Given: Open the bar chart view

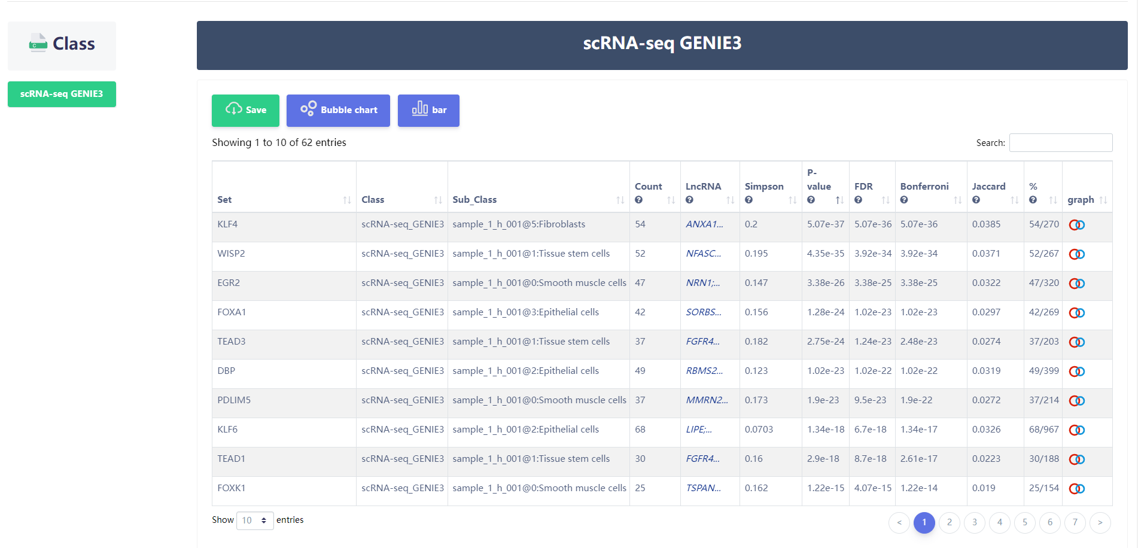Looking at the screenshot, I should point(428,110).
